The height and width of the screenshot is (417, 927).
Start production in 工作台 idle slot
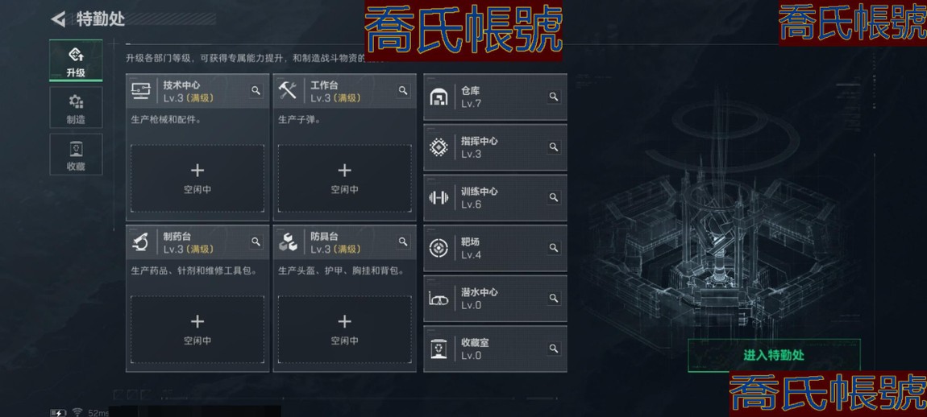tap(345, 179)
